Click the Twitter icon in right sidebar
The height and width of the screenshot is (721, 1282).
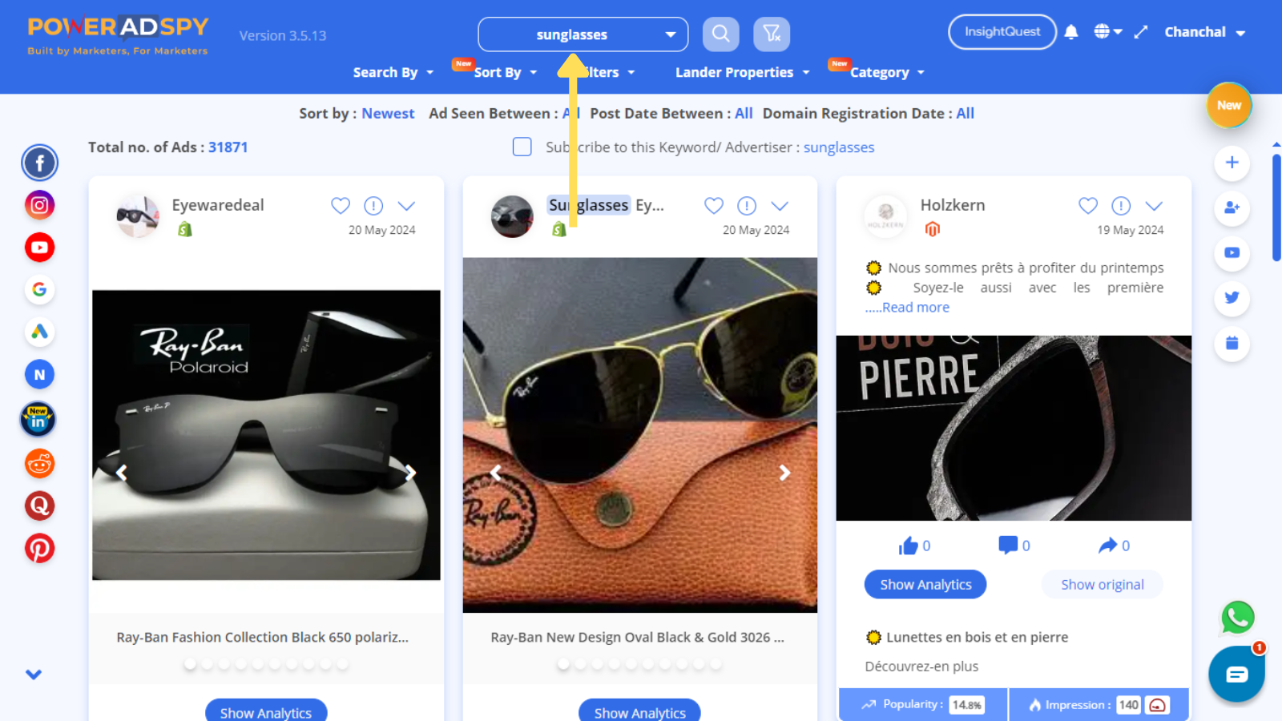[x=1232, y=298]
